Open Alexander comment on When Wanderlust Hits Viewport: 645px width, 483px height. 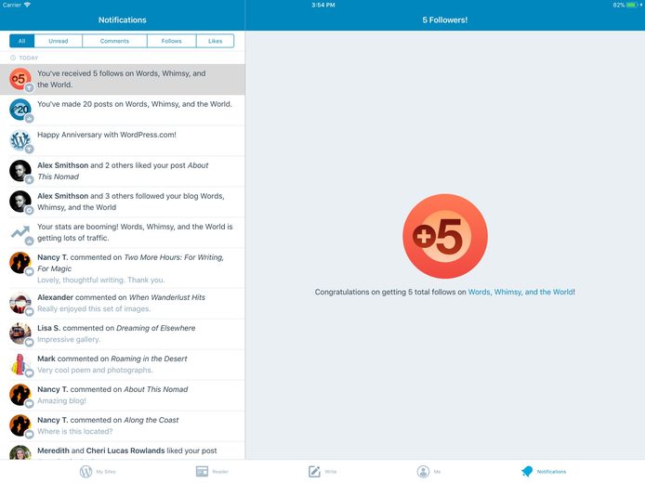coord(122,304)
